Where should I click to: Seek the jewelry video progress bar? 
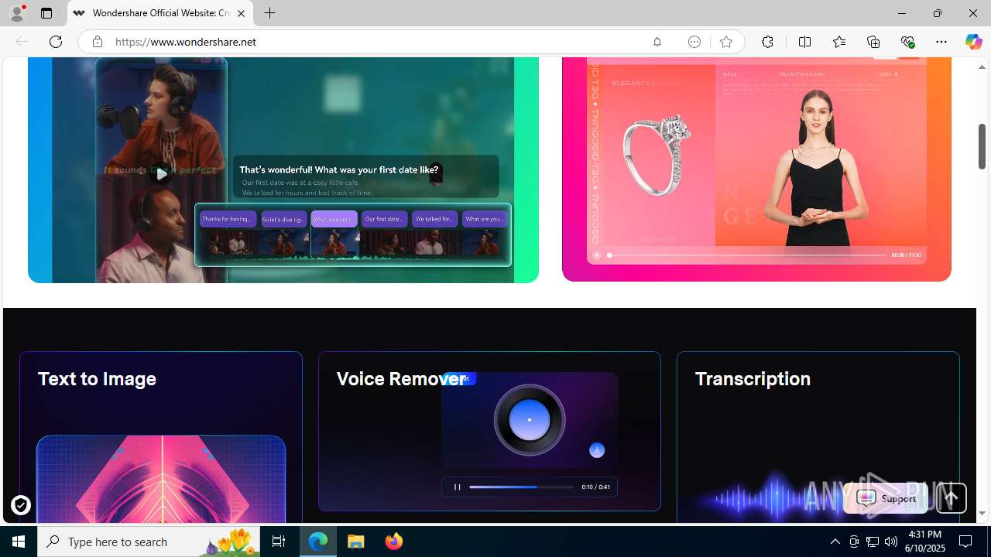coord(747,255)
